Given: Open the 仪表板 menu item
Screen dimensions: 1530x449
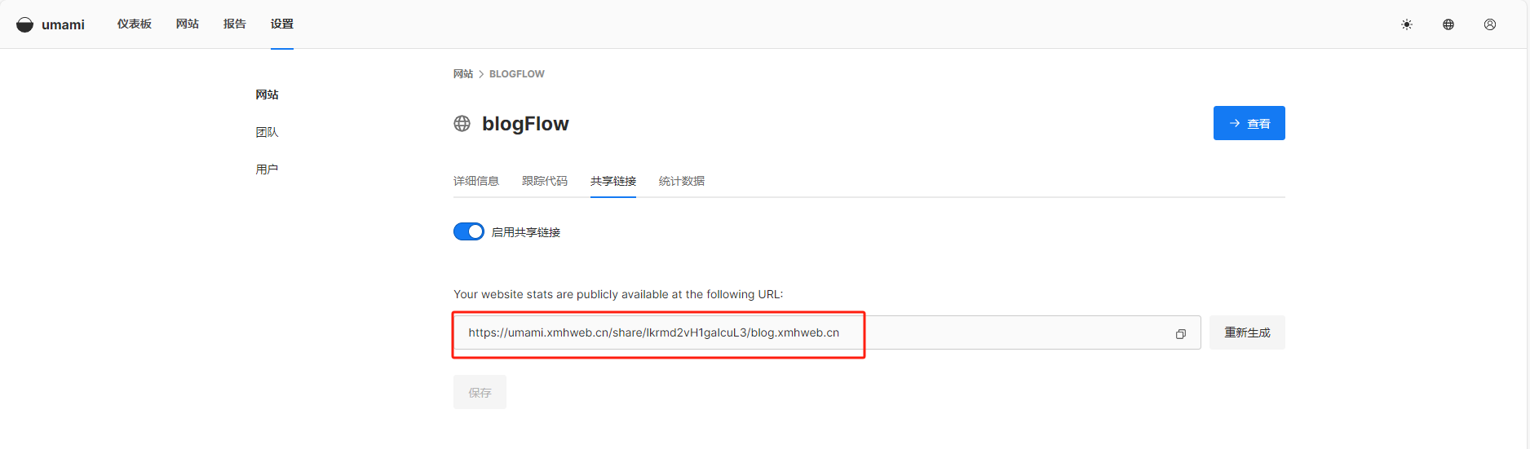Looking at the screenshot, I should (135, 24).
